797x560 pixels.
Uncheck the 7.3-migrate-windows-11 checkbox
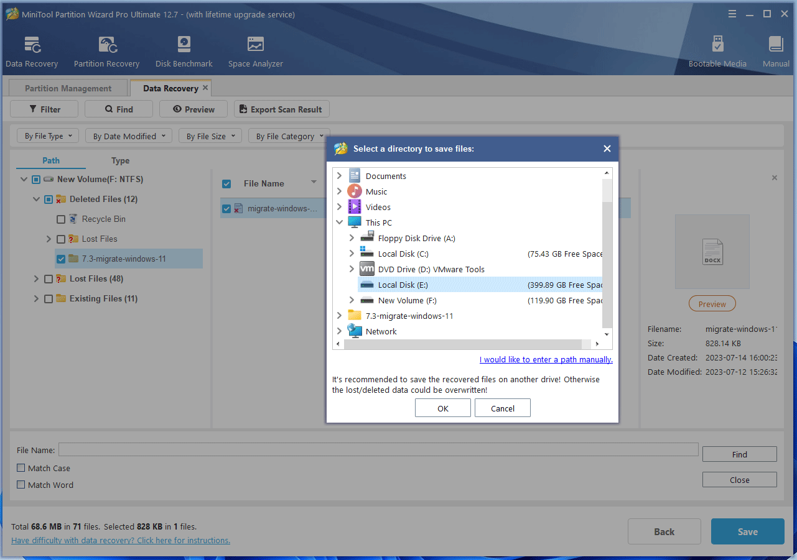[61, 259]
